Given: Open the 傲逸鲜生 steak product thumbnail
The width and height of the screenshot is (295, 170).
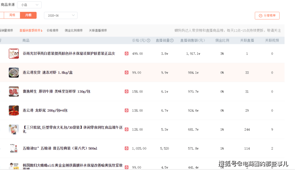Looking at the screenshot, I should (x=14, y=92).
